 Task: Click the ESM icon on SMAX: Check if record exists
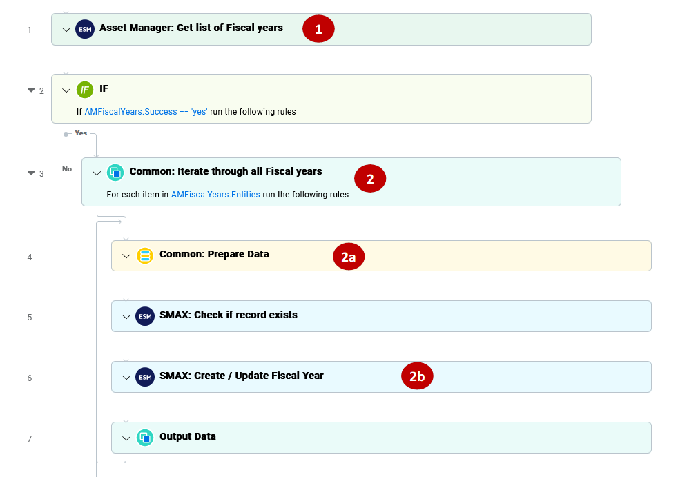coord(145,316)
